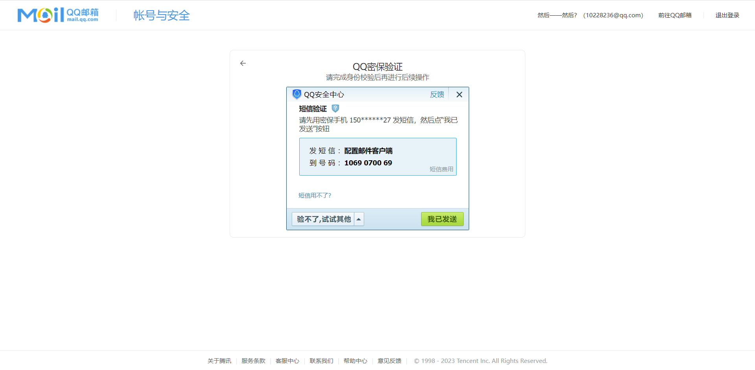Click the QQ Mail logo
This screenshot has width=755, height=370.
pyautogui.click(x=58, y=15)
